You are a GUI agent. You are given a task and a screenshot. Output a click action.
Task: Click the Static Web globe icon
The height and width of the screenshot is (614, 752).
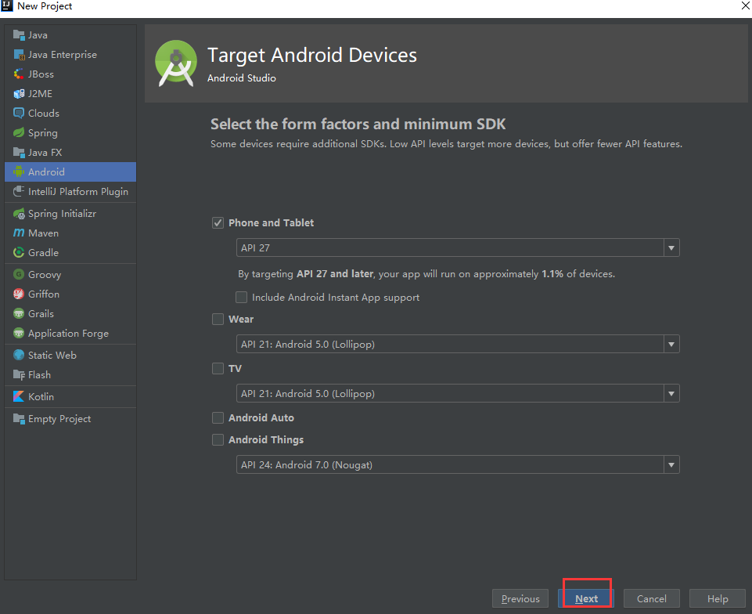coord(19,356)
